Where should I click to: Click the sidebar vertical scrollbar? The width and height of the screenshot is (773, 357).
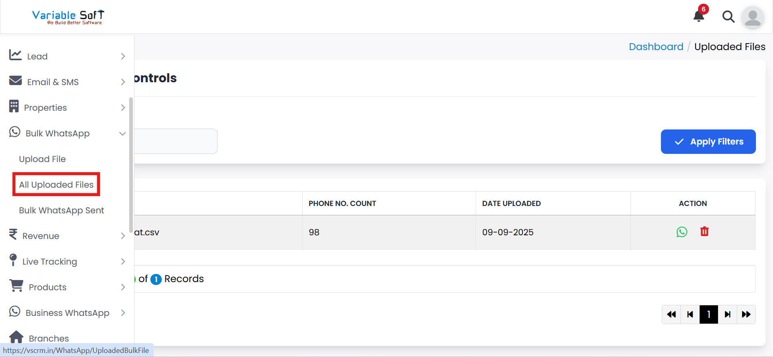click(131, 163)
